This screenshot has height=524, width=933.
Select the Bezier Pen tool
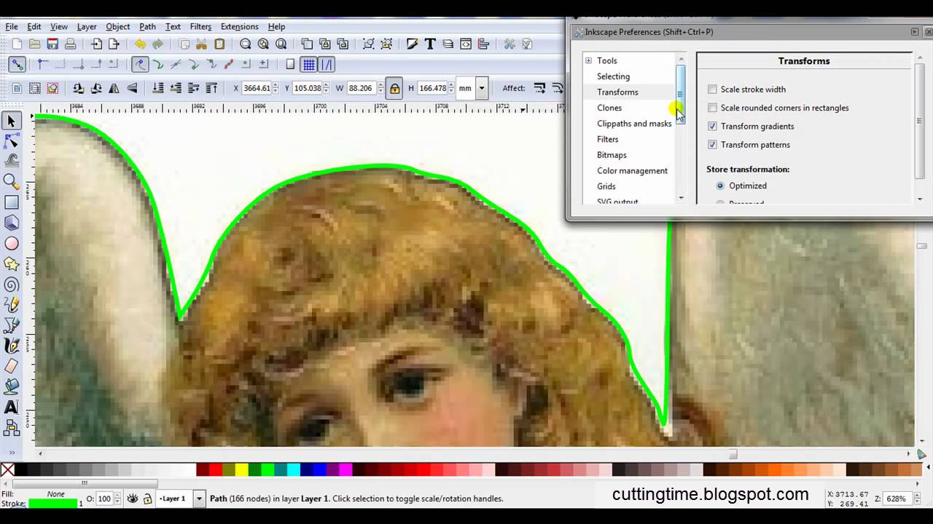[12, 325]
